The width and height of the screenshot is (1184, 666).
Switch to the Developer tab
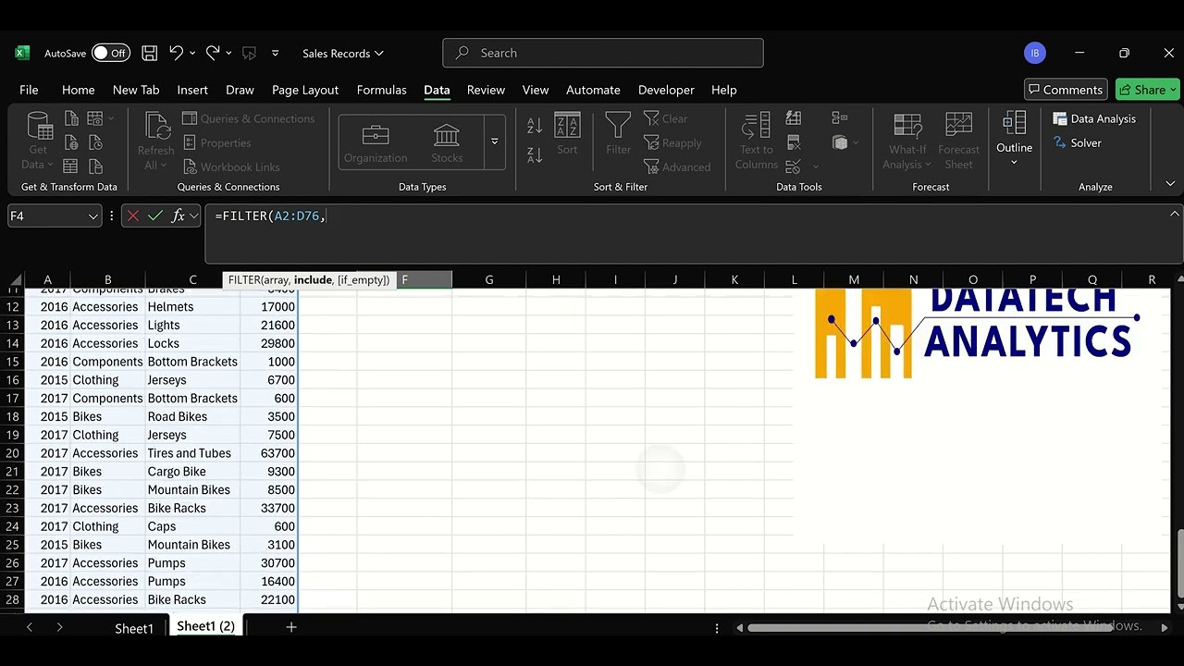[x=666, y=90]
